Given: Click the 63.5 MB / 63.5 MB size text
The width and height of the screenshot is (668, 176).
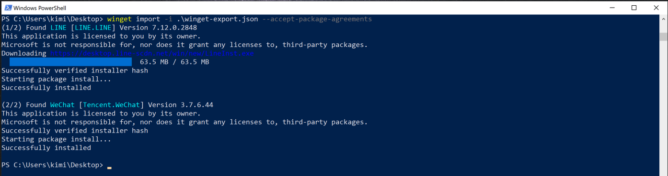Looking at the screenshot, I should pyautogui.click(x=174, y=62).
